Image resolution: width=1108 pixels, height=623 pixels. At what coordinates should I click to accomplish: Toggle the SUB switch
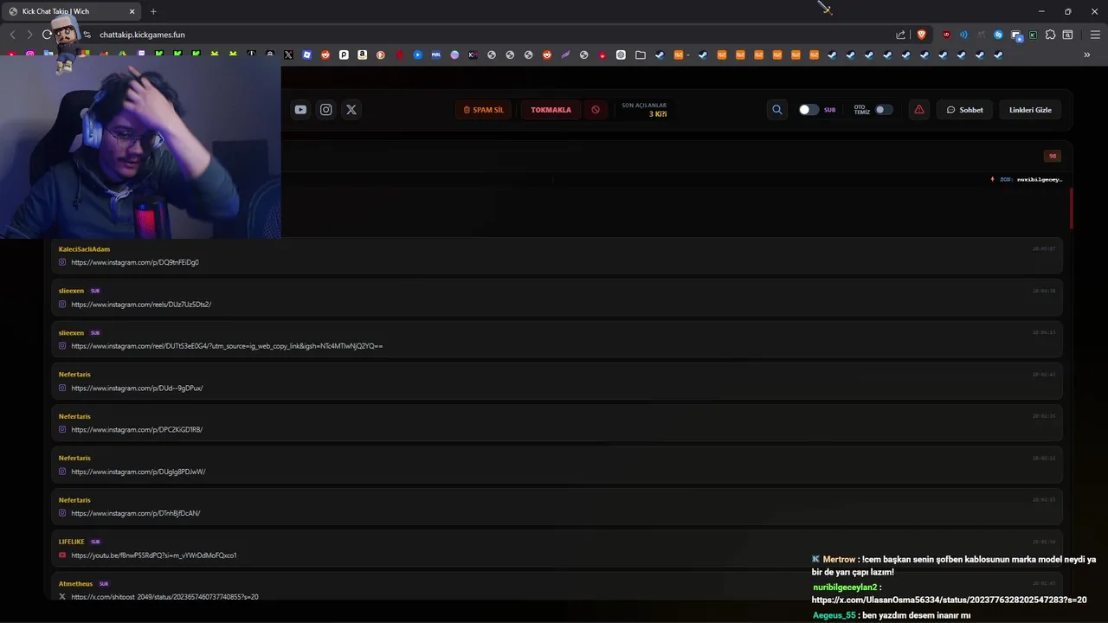point(808,110)
